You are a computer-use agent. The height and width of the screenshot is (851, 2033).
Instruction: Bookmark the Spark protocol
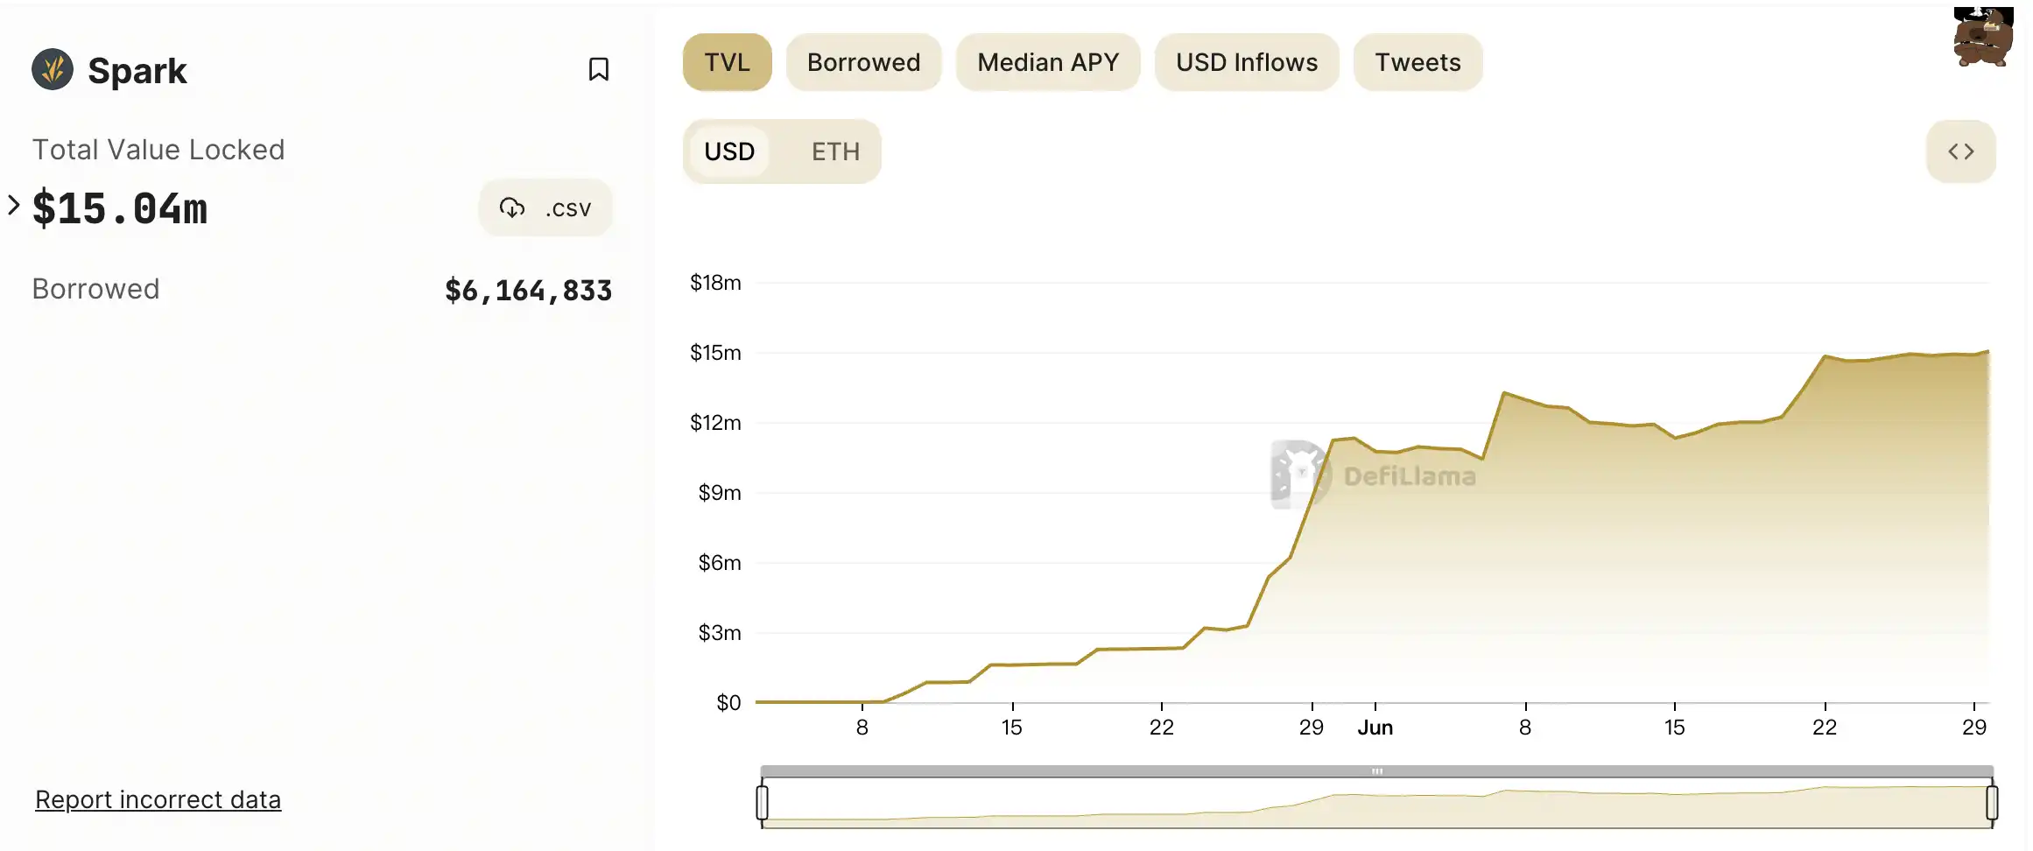point(599,69)
